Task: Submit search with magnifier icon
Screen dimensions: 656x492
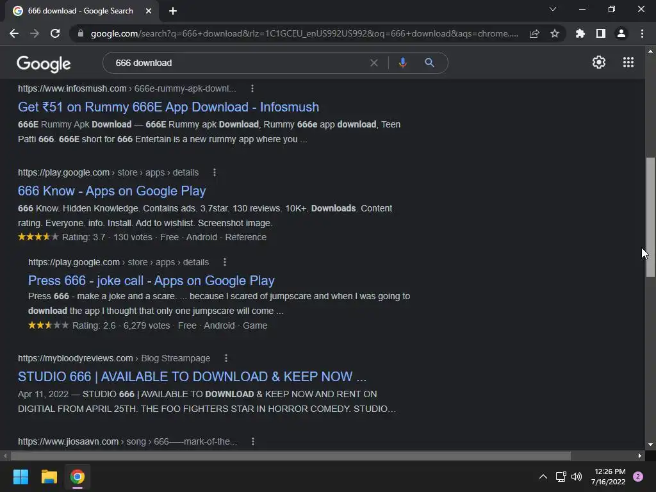Action: 429,63
